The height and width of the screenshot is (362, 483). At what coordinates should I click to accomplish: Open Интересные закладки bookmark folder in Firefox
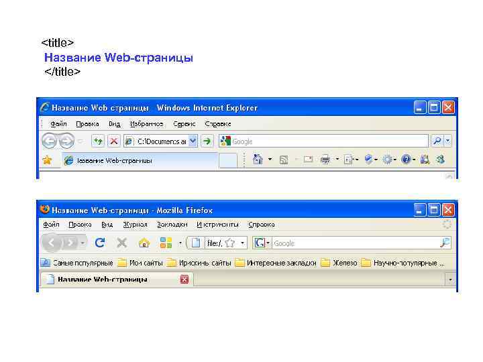click(276, 263)
